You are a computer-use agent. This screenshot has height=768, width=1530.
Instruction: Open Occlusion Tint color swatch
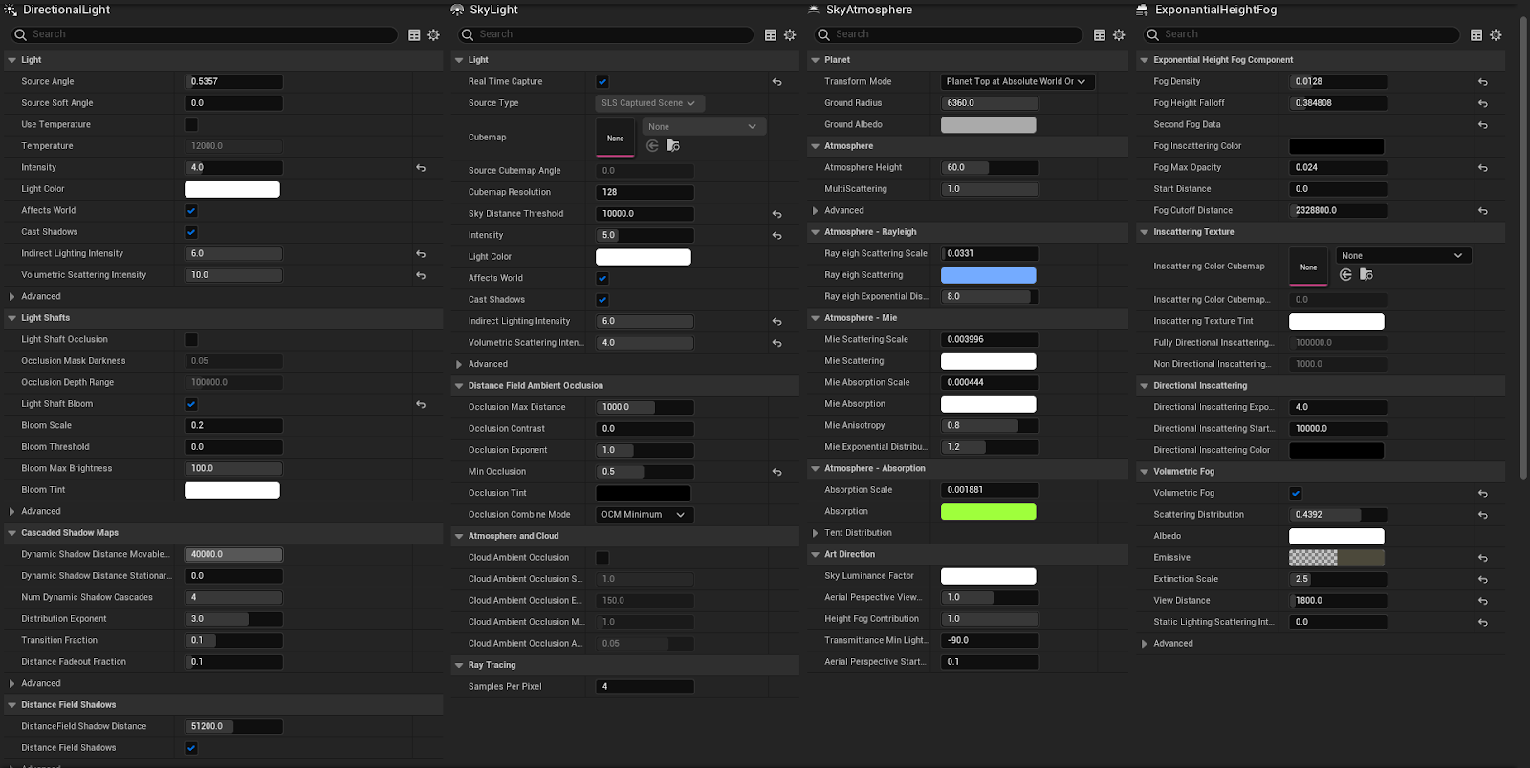[x=644, y=494]
